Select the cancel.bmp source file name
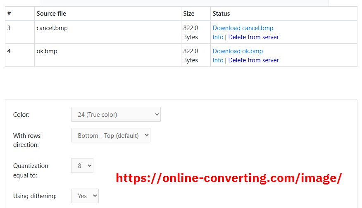362x208 pixels. (52, 28)
